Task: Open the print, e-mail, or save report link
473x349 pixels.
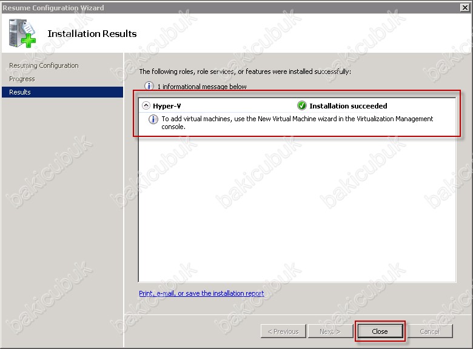Action: [x=201, y=293]
